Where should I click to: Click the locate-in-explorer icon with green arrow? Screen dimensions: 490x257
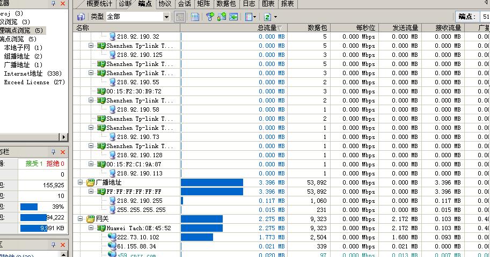(233, 17)
